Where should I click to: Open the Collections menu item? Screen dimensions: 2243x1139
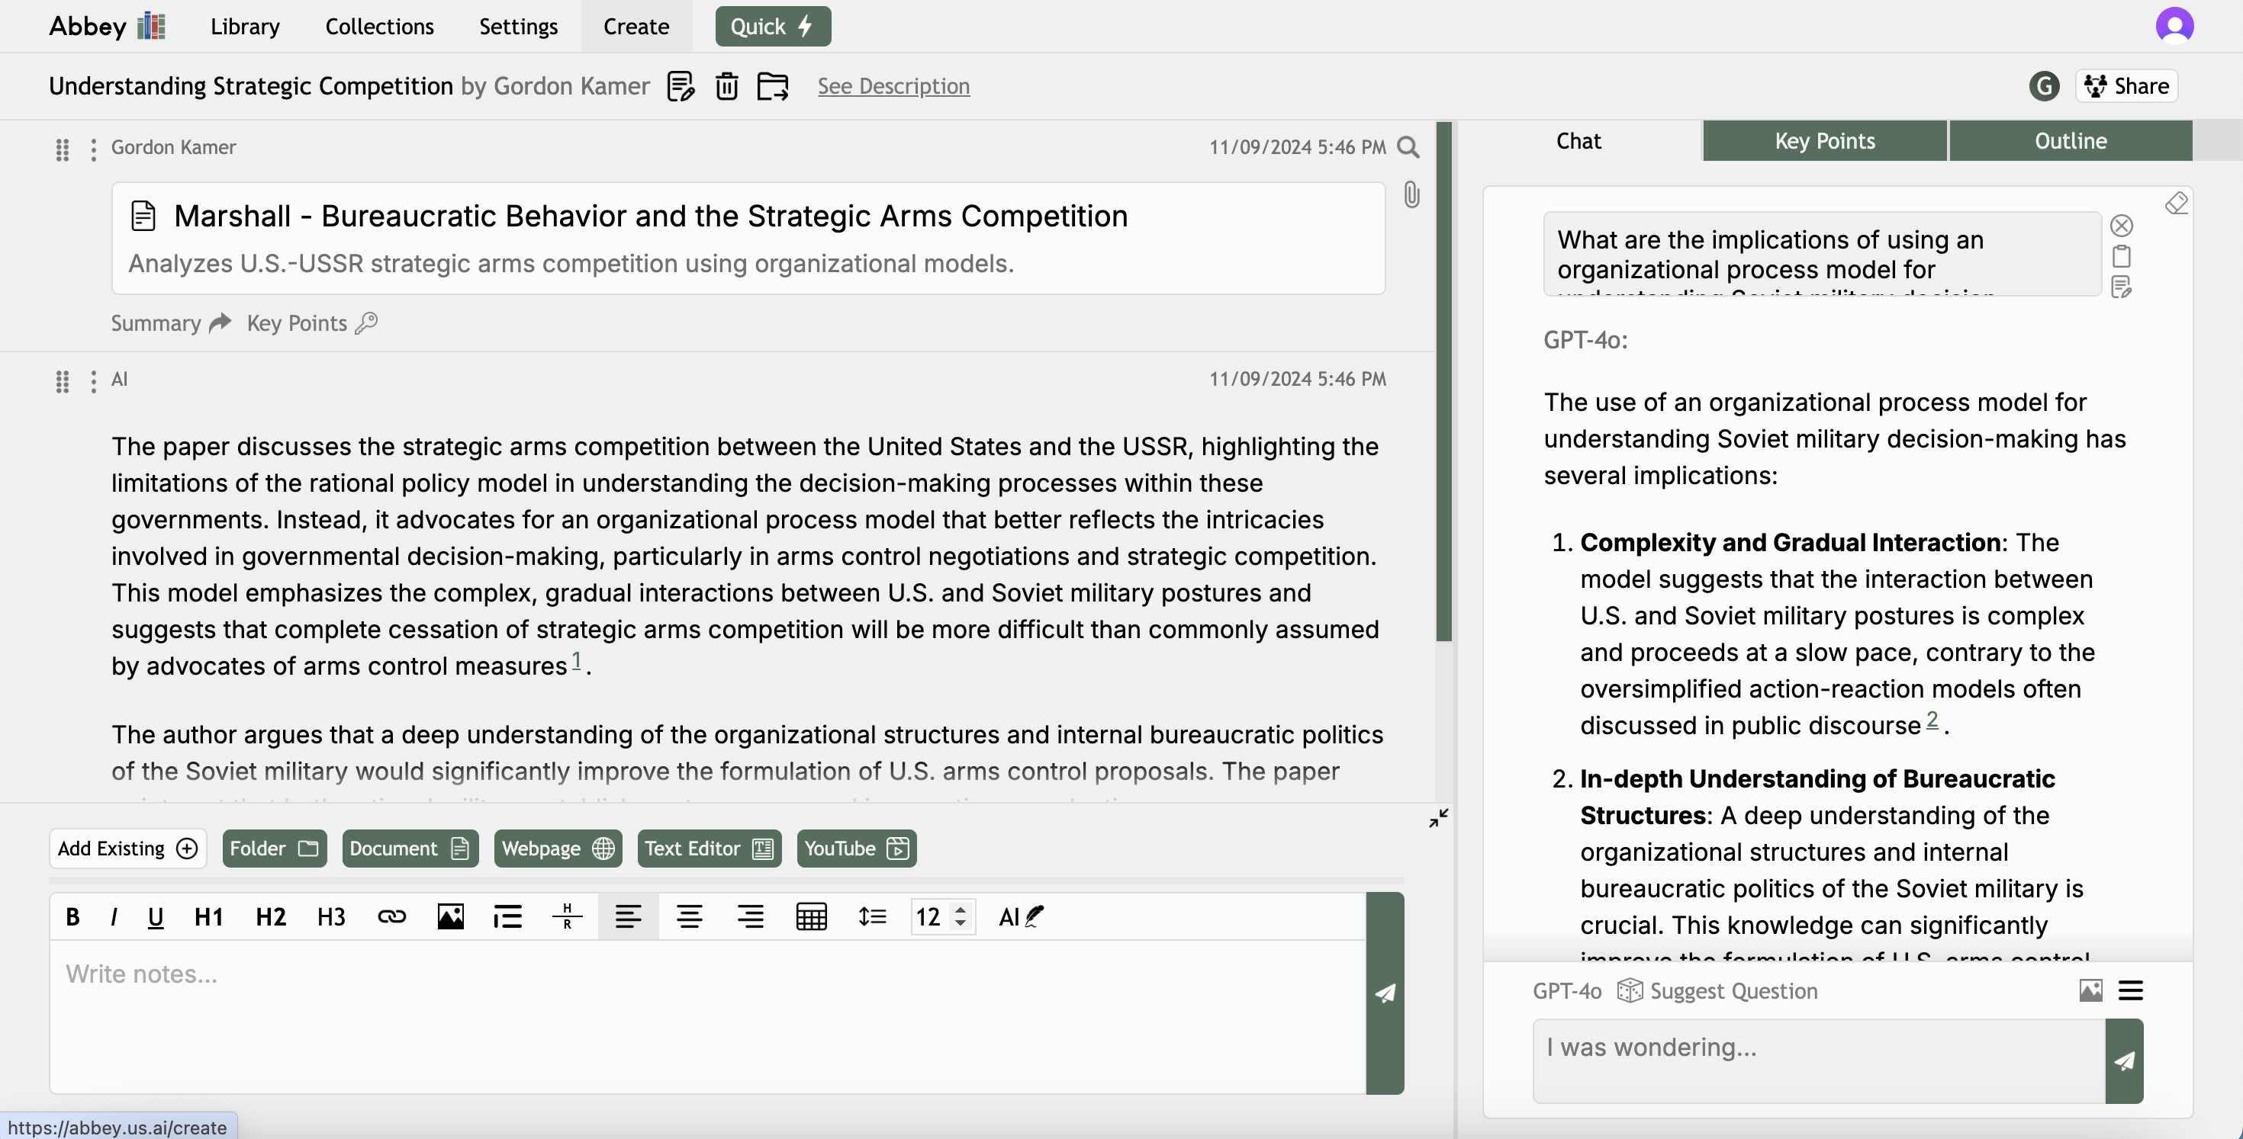pos(378,26)
